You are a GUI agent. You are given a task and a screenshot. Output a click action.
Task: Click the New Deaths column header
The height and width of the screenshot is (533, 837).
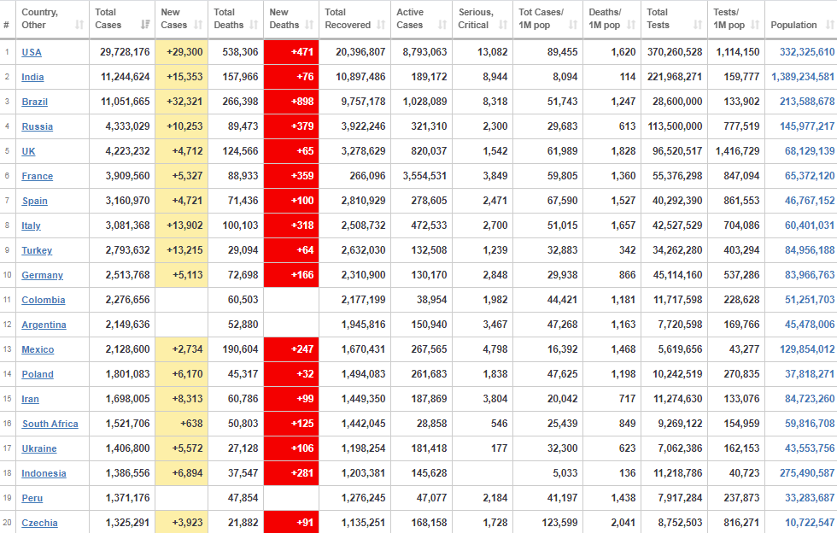[x=291, y=20]
